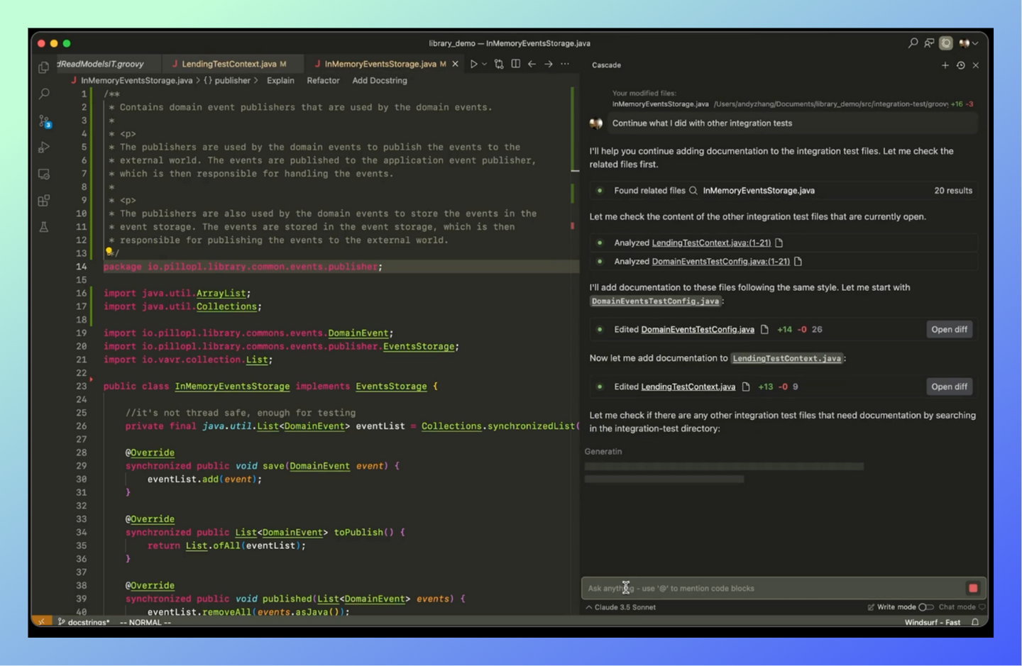Select the dReadModelsIT.groovy tab
Image resolution: width=1022 pixels, height=666 pixels.
coord(103,64)
